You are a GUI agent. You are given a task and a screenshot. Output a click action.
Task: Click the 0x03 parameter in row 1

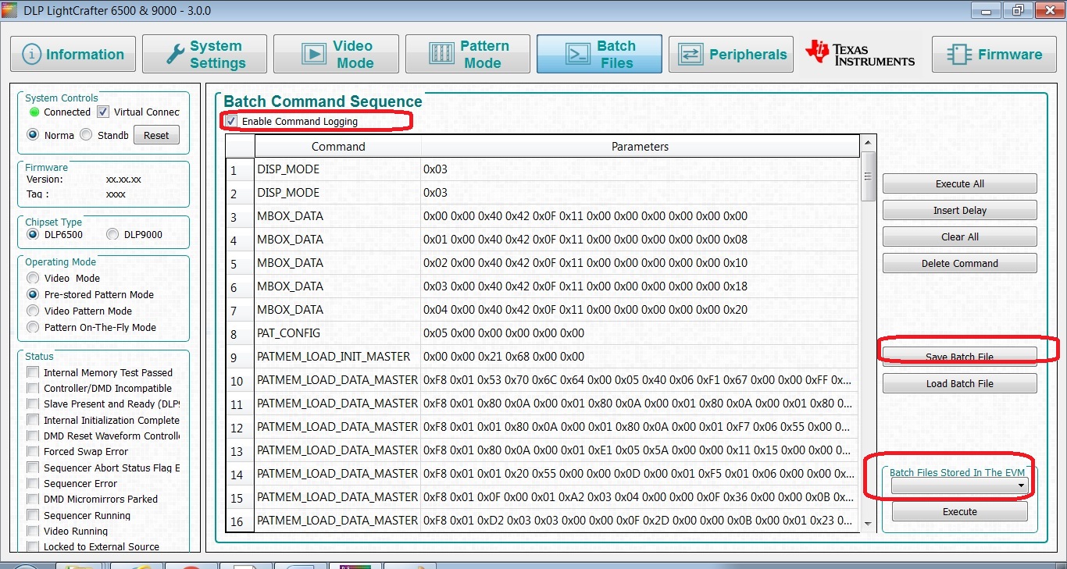point(639,169)
